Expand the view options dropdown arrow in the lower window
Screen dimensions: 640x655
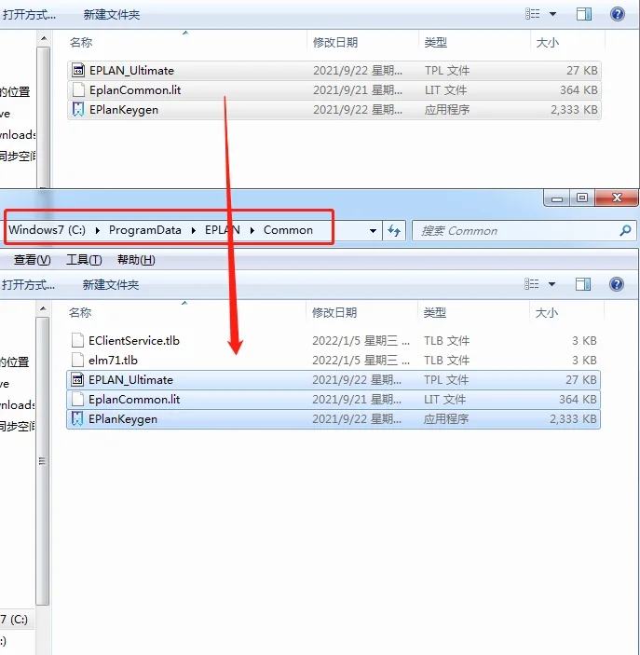552,284
